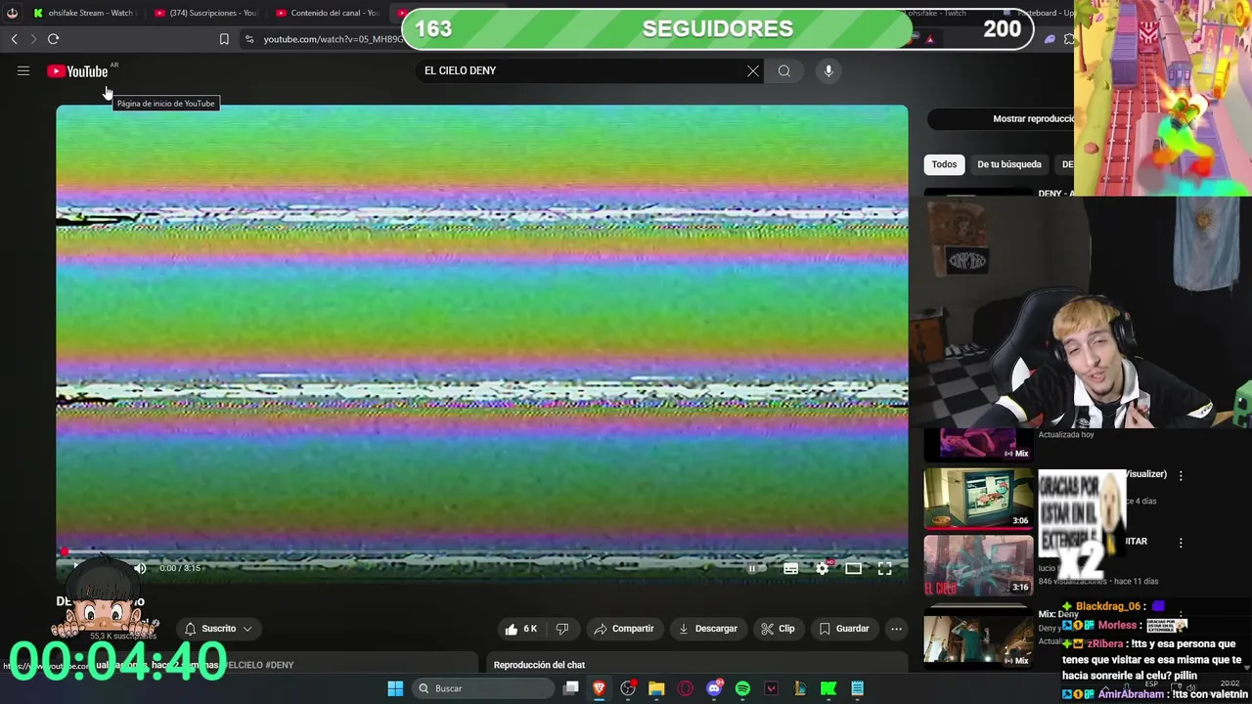Viewport: 1252px width, 704px height.
Task: Select the Todos filter chip
Action: point(944,164)
